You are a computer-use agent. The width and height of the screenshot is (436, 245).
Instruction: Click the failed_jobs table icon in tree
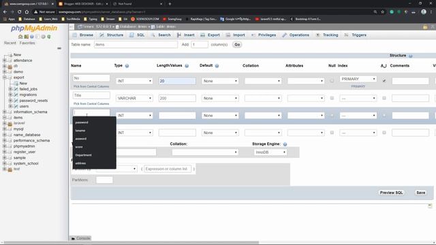click(x=16, y=89)
